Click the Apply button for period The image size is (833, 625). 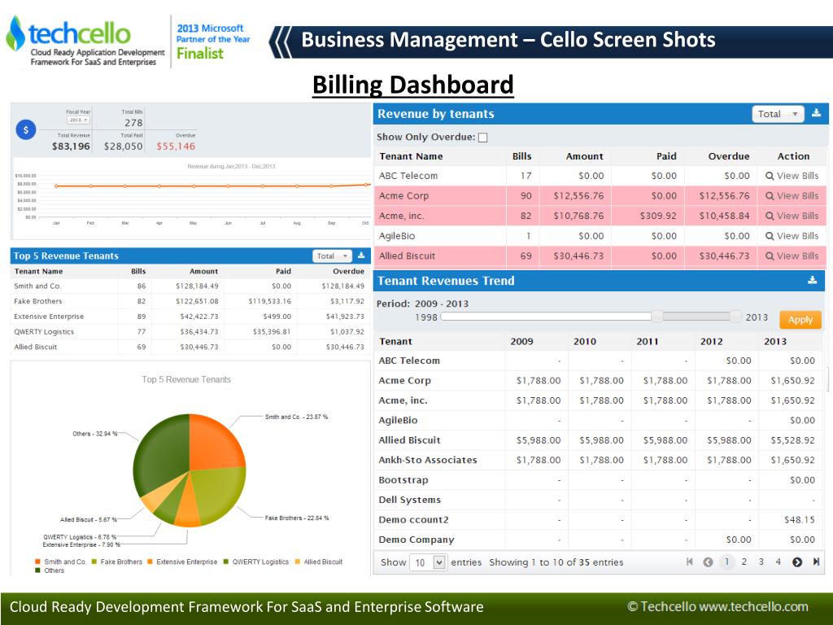[800, 319]
